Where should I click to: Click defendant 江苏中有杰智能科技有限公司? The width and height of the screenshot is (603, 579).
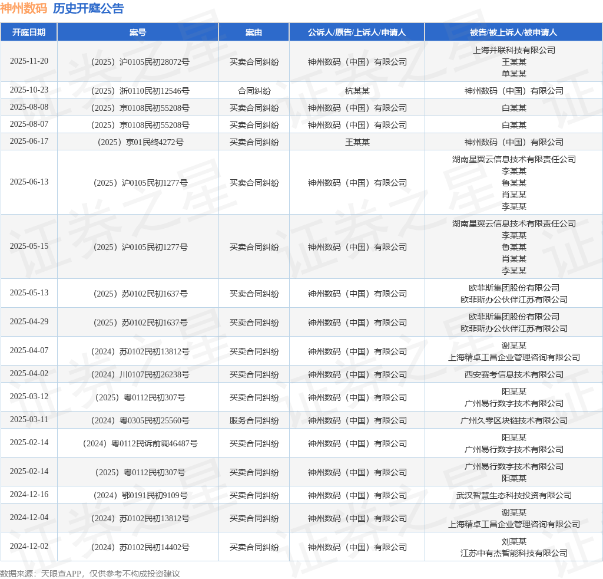(x=513, y=553)
